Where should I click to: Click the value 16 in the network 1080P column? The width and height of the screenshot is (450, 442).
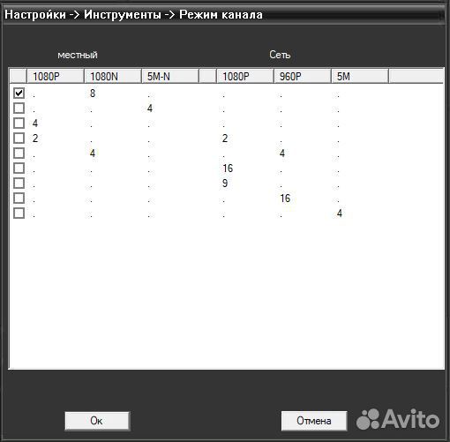[228, 169]
